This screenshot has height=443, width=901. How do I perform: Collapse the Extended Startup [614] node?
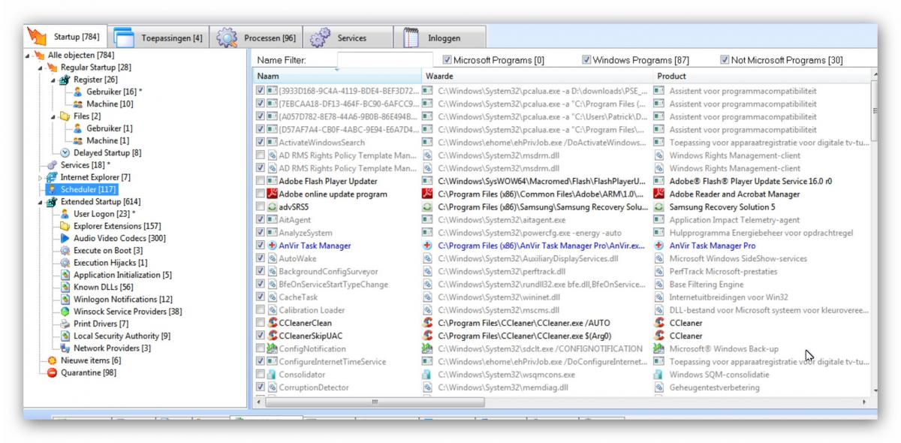click(x=41, y=202)
